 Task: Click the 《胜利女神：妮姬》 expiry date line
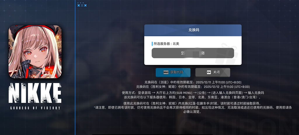[x=193, y=87]
